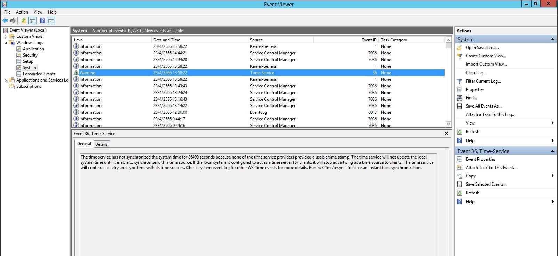Expand Applications and Services Logs node
Image resolution: width=558 pixels, height=256 pixels.
[6, 80]
